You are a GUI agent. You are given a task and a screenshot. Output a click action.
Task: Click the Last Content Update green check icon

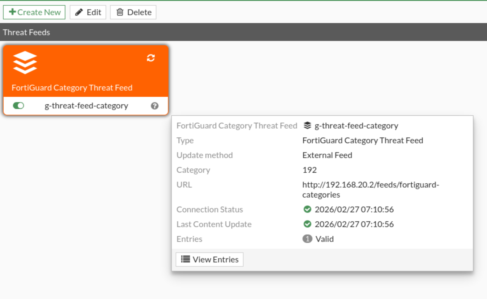307,224
